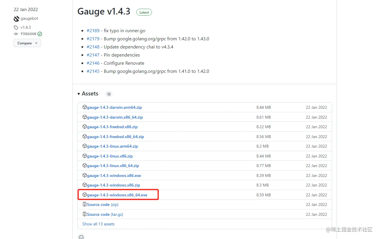
Task: Click package icon for windows.x86.exe
Action: coord(85,175)
